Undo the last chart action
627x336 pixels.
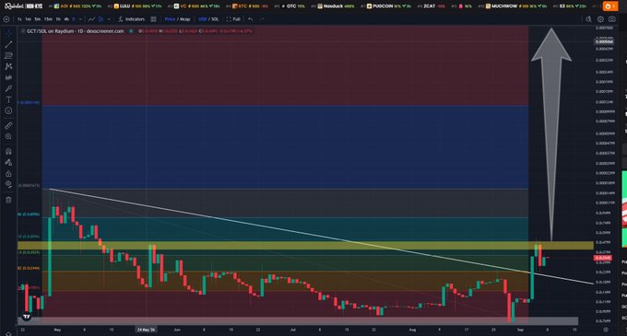[250, 19]
